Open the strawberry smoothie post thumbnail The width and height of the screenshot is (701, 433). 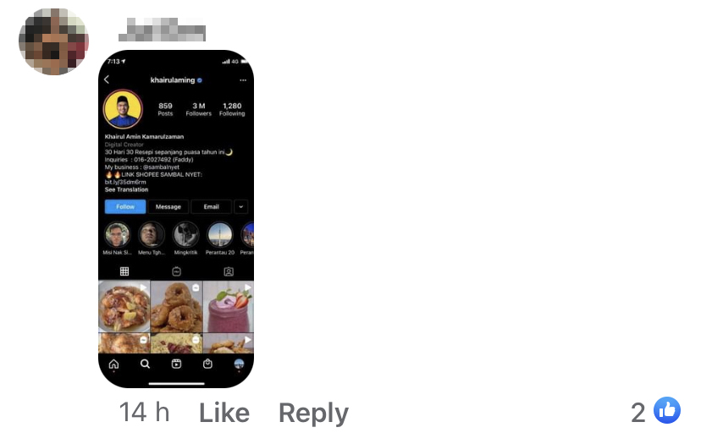229,306
